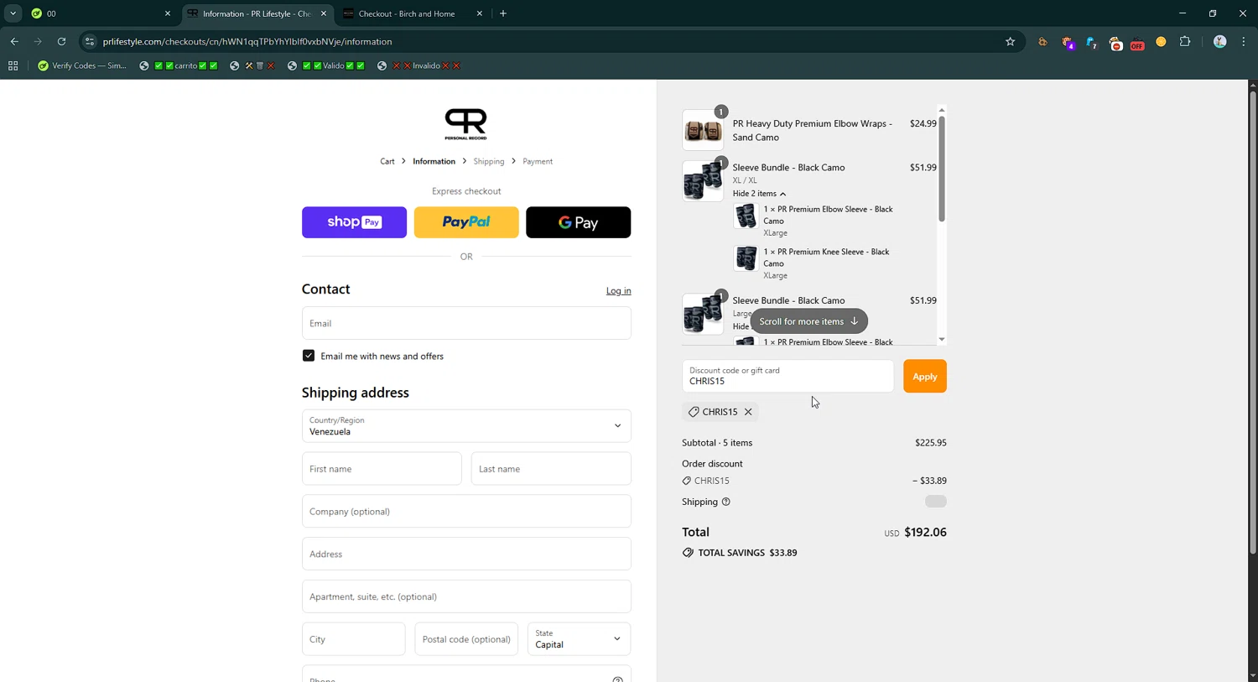Uncheck Email me with news and offers
The image size is (1258, 682).
309,356
